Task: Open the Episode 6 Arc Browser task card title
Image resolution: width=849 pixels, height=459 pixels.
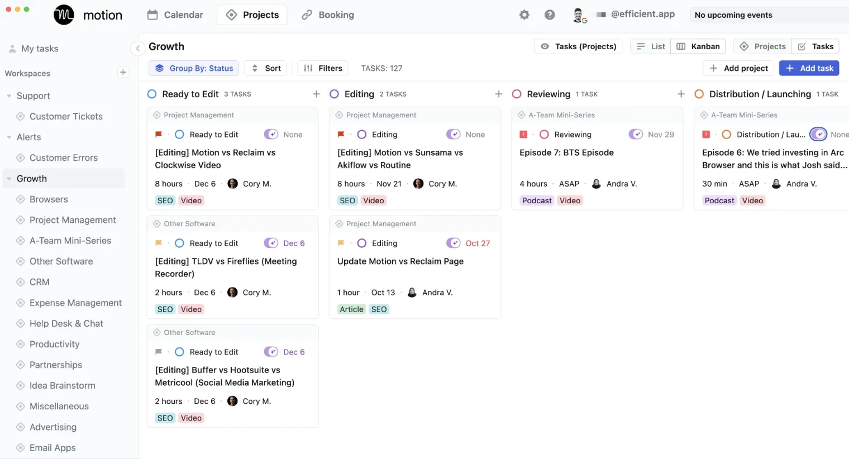Action: click(x=775, y=159)
